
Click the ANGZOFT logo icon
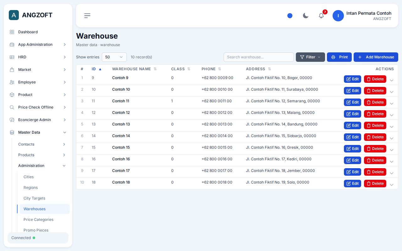pos(14,15)
